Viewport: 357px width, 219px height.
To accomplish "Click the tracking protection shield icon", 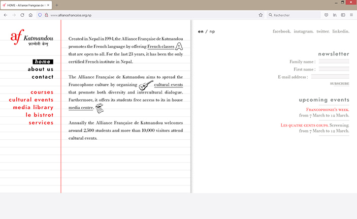I will 40,15.
